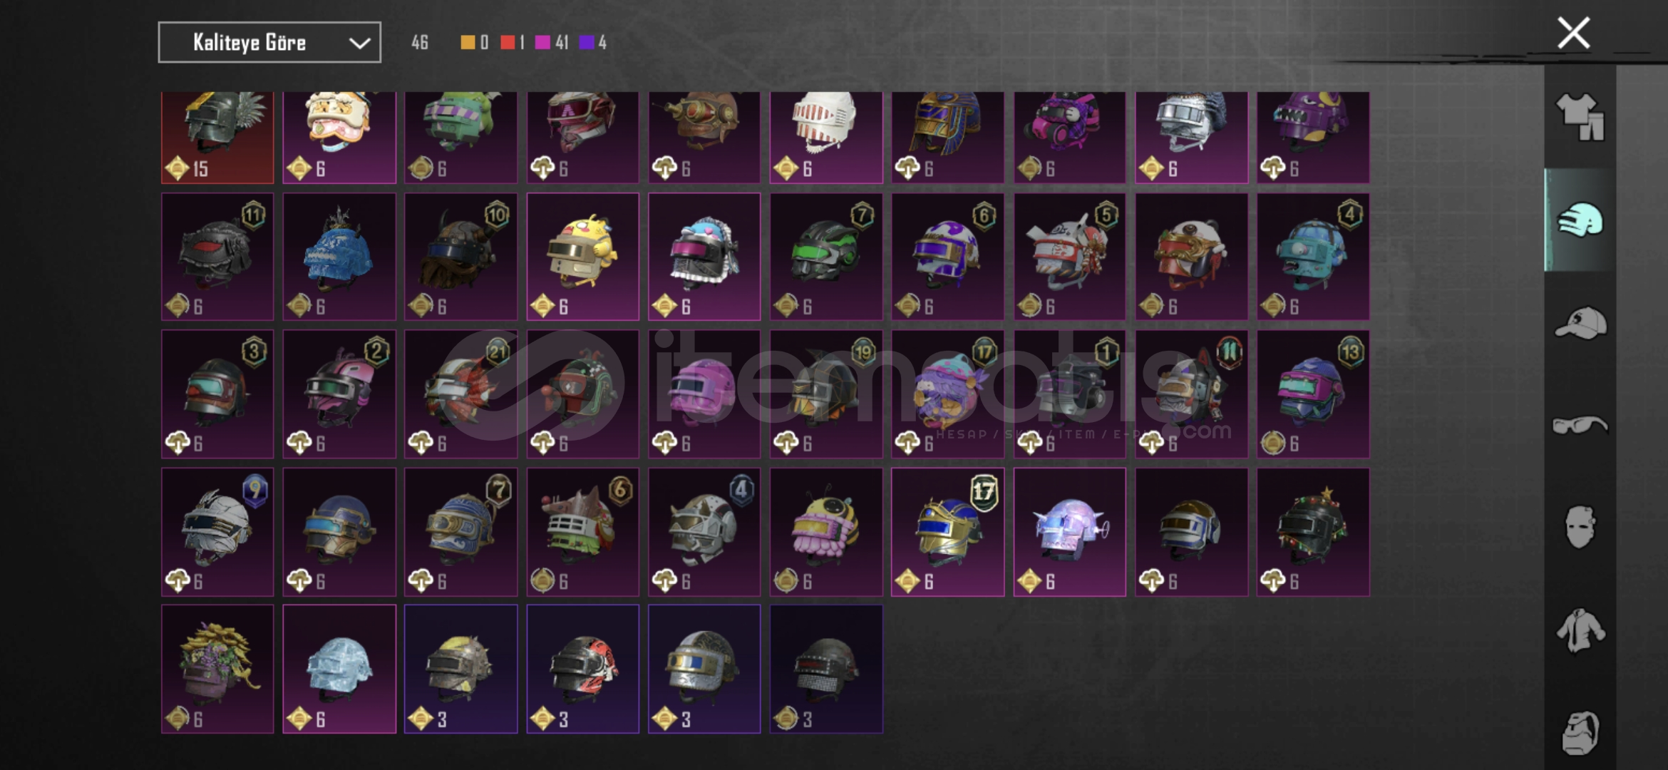Choose the bee-themed helmet
The width and height of the screenshot is (1668, 770).
tap(826, 531)
